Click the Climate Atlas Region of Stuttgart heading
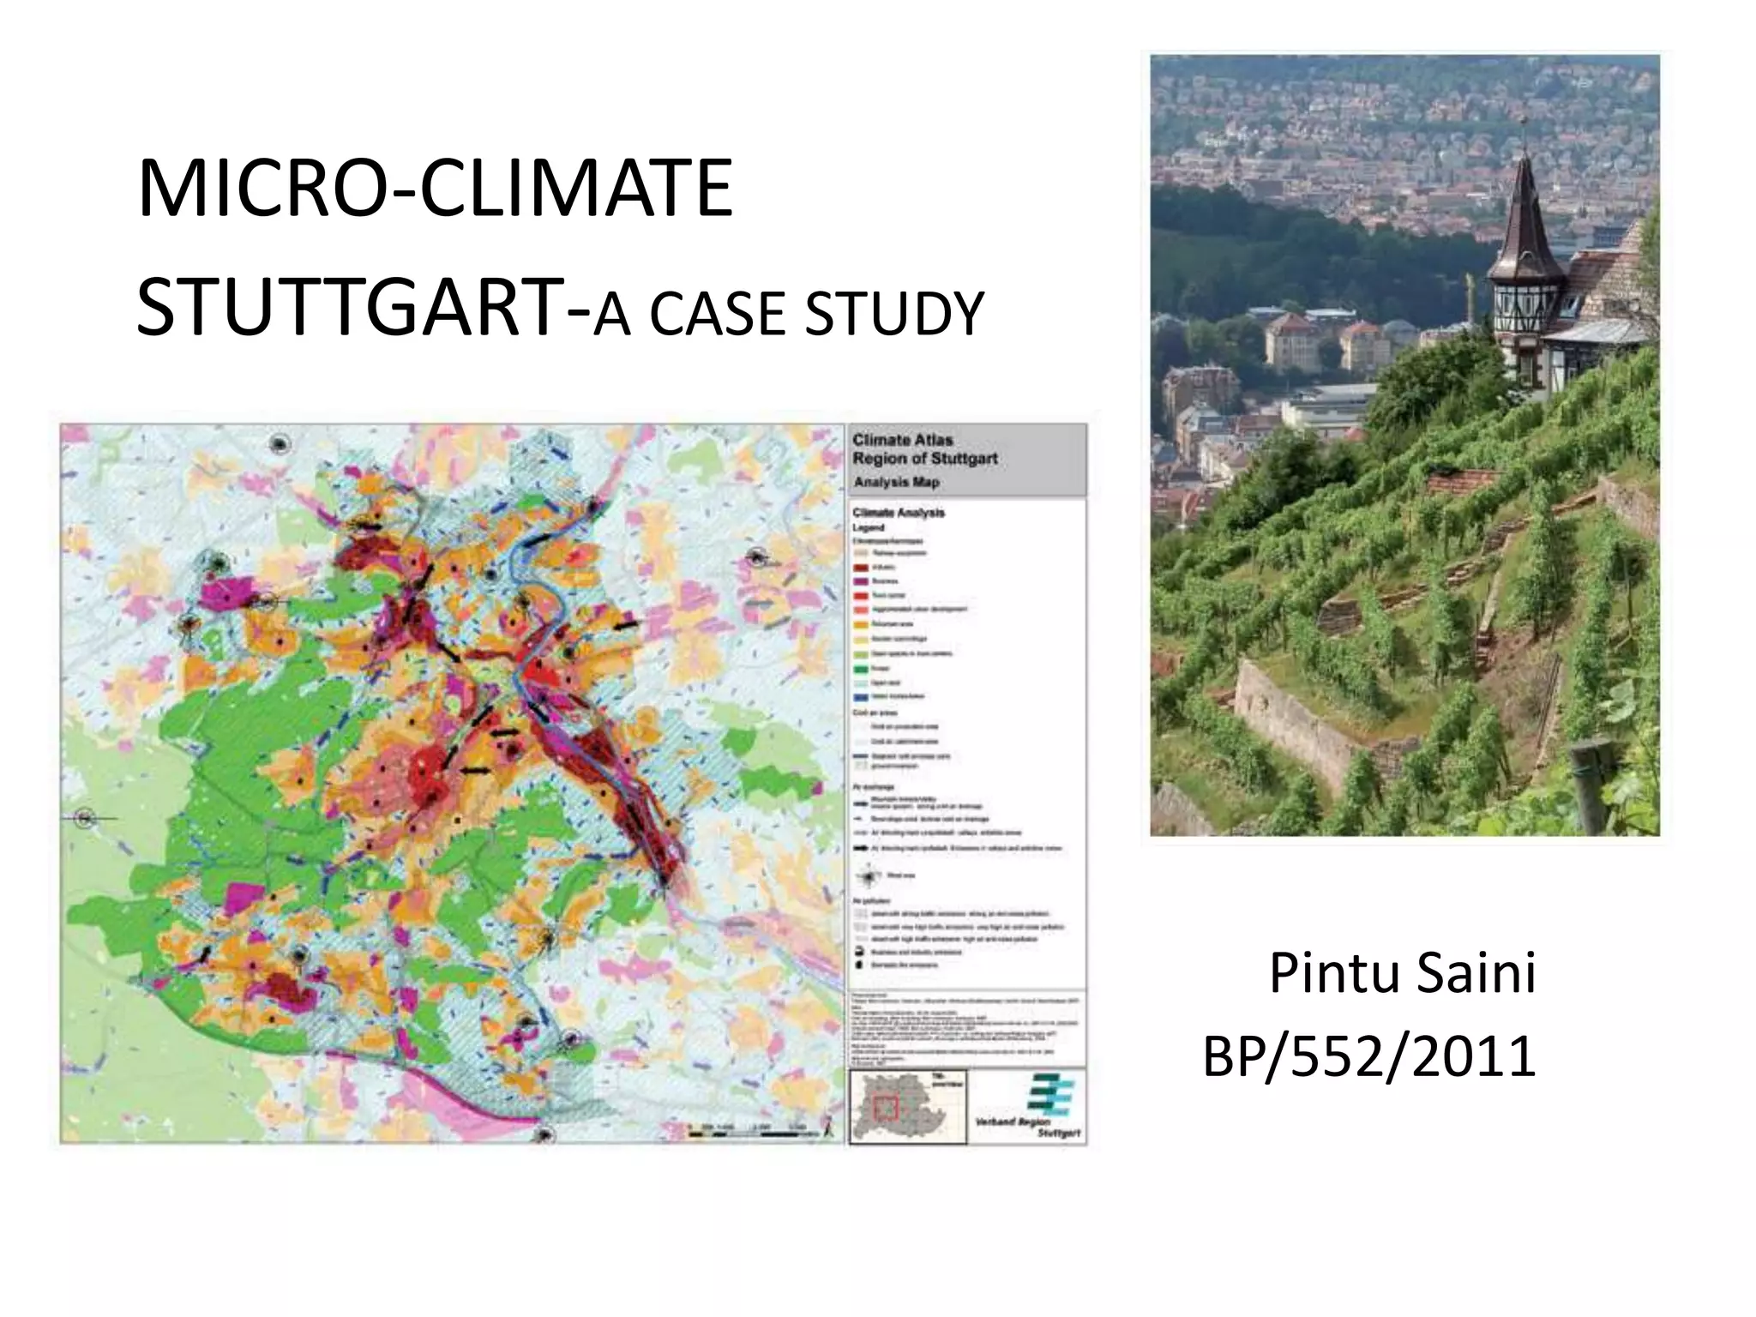Viewport: 1756px width, 1317px height. 924,449
